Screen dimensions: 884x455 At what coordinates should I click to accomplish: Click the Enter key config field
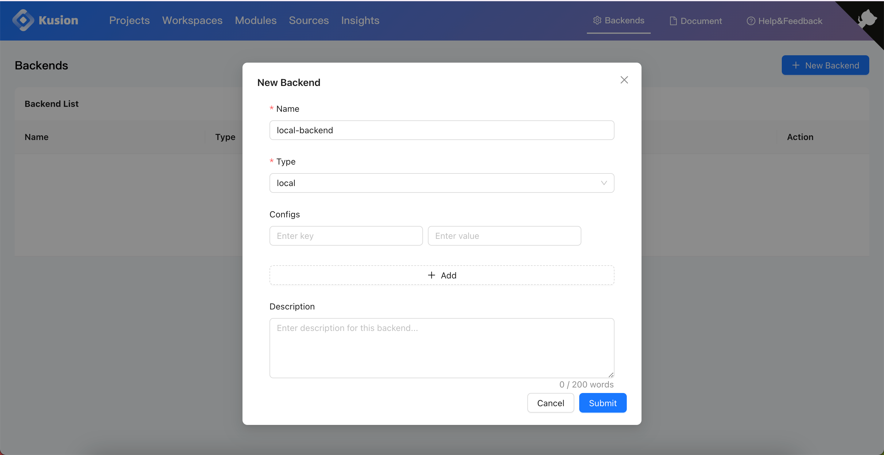pos(346,236)
